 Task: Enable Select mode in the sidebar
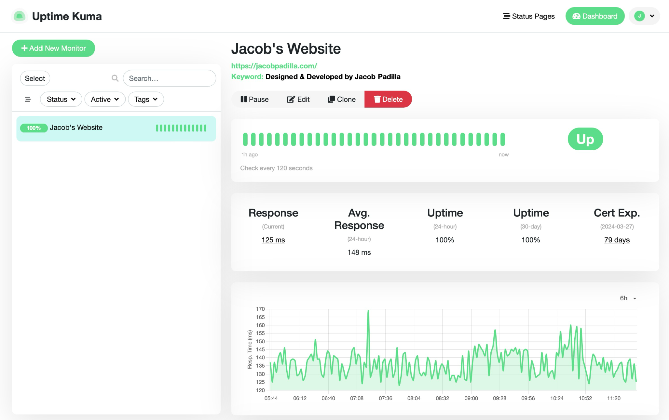(34, 78)
